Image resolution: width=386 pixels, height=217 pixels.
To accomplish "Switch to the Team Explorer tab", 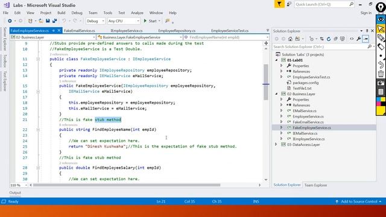I will click(315, 185).
